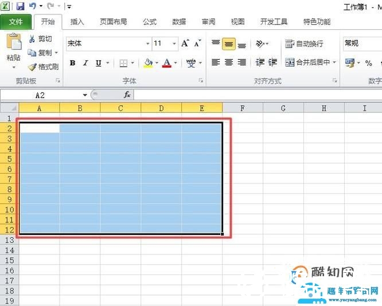The image size is (382, 306).
Task: Switch to the 审阅 (Review) tab
Action: coord(209,22)
